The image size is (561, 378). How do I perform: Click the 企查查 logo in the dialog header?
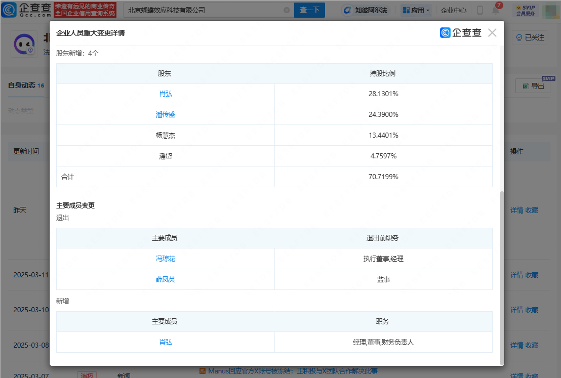pyautogui.click(x=461, y=33)
